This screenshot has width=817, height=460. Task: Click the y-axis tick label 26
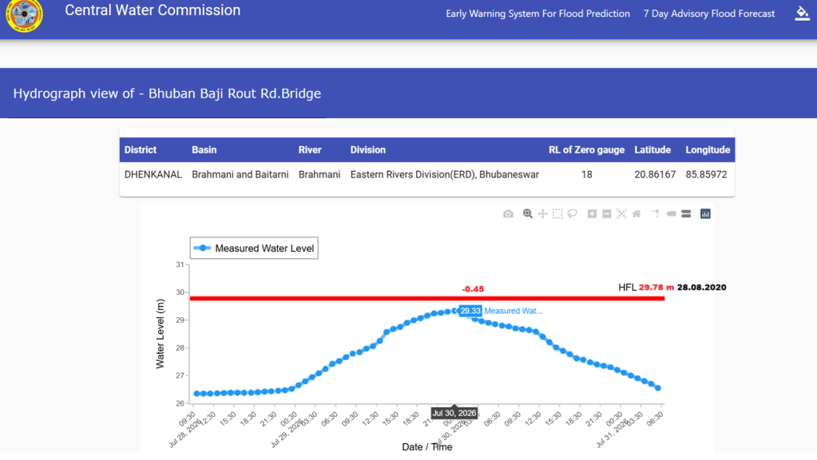point(180,403)
